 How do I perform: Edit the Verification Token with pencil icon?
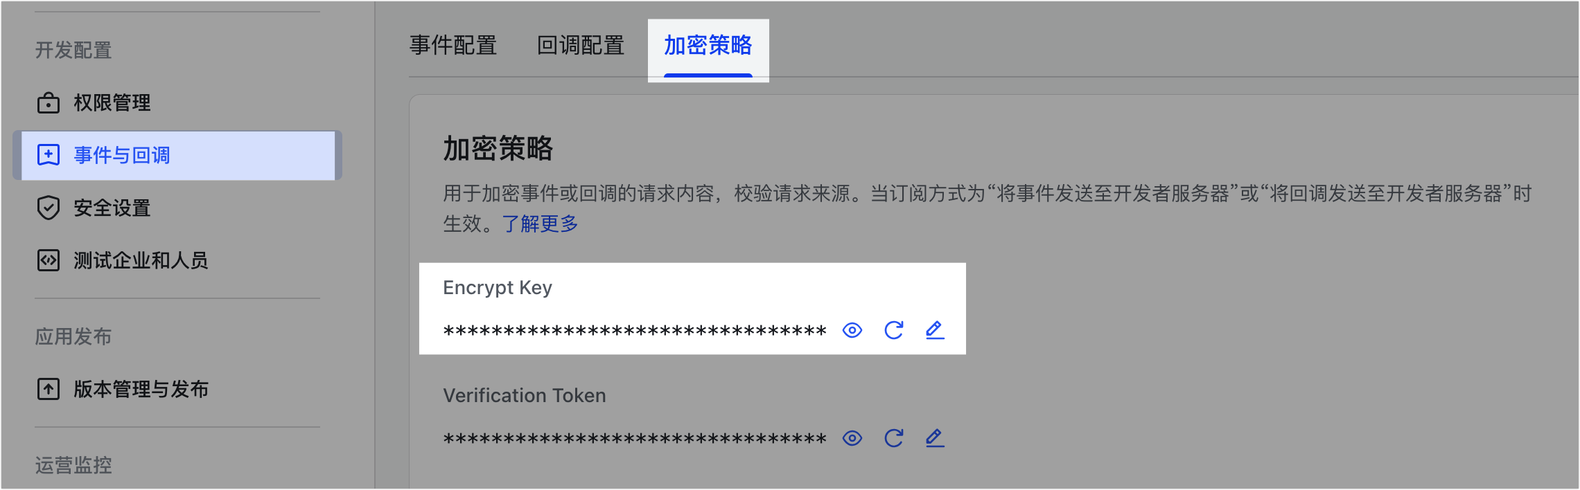(x=935, y=438)
